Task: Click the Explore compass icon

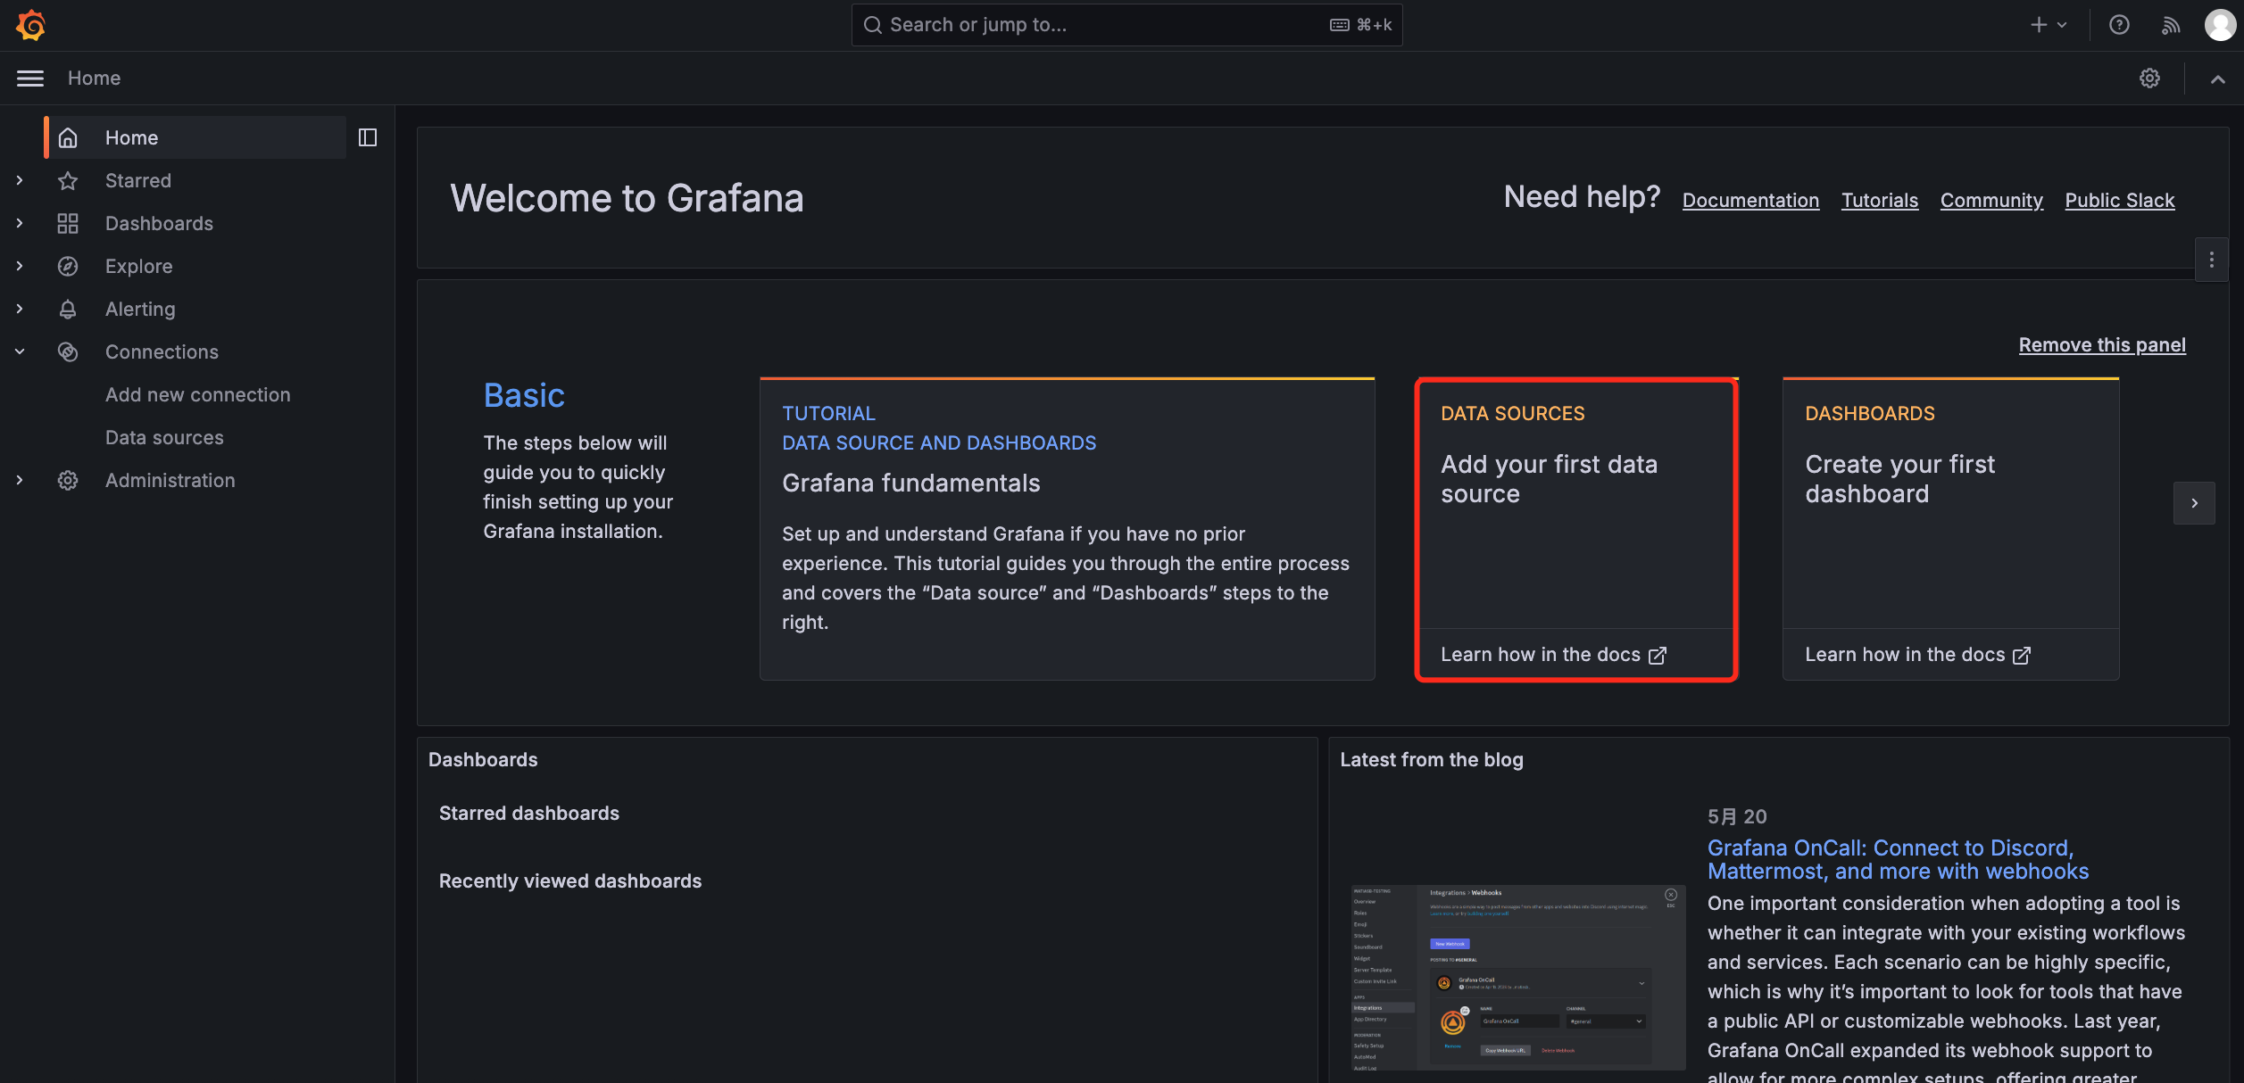Action: tap(68, 266)
